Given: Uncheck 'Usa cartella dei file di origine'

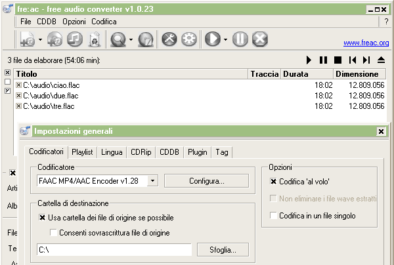Looking at the screenshot, I should point(43,218).
